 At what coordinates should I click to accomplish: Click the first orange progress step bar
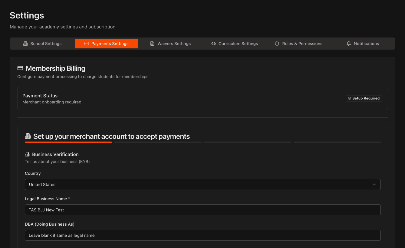coord(68,142)
